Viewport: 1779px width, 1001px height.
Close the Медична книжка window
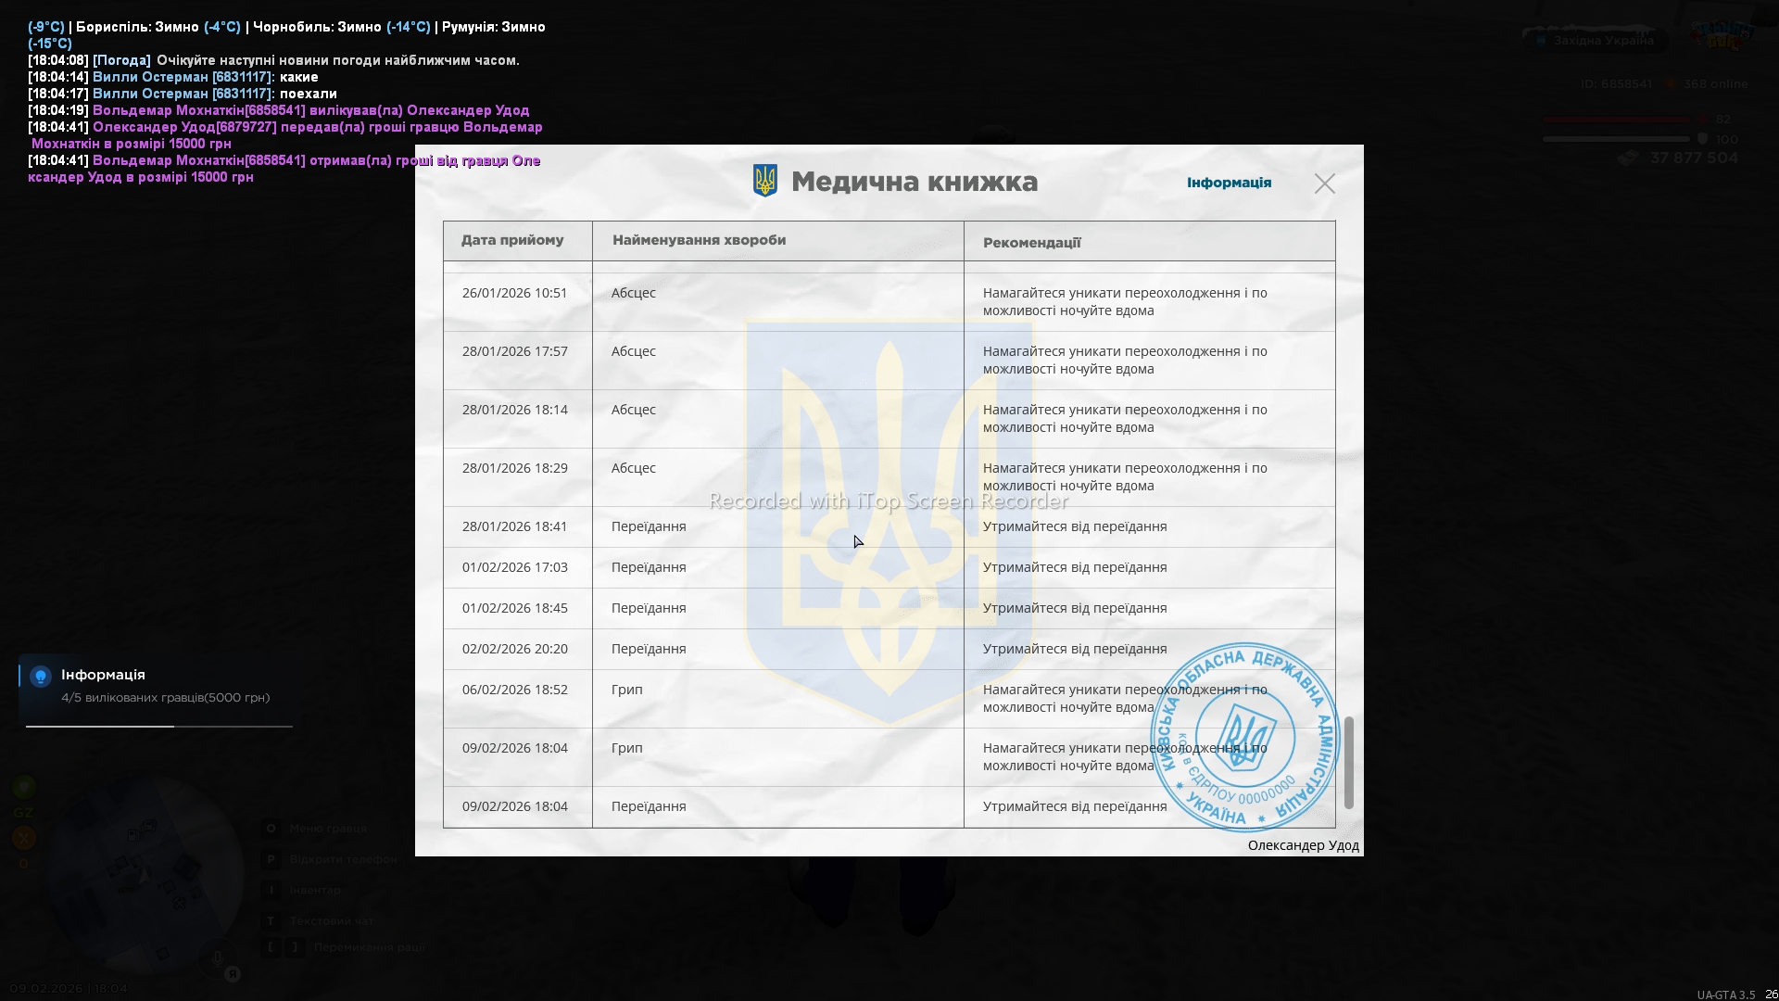click(1324, 184)
